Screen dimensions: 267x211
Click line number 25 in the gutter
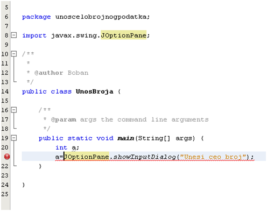click(x=5, y=194)
